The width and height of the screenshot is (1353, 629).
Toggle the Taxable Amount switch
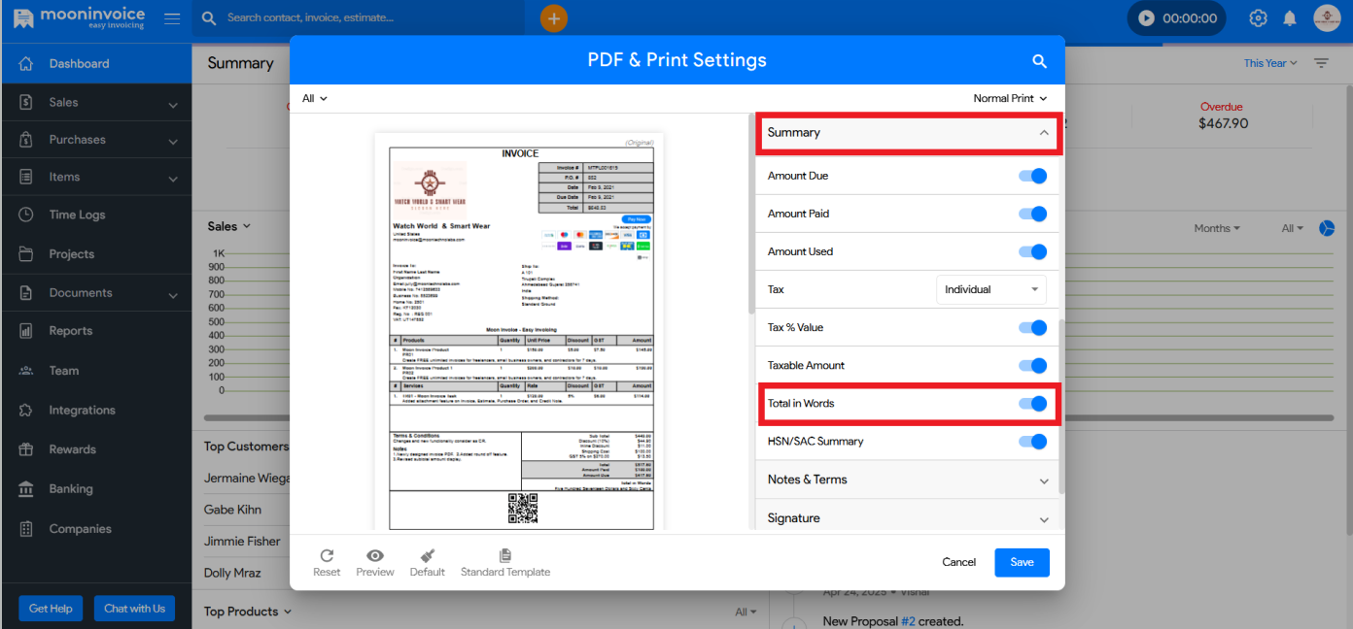(1032, 365)
